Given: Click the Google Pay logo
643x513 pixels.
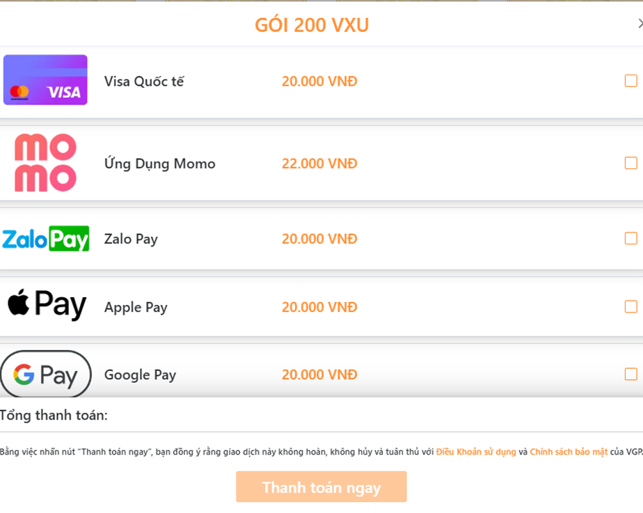Looking at the screenshot, I should tap(46, 374).
